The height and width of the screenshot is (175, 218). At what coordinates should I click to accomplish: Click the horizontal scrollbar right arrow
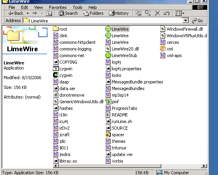(x=204, y=166)
